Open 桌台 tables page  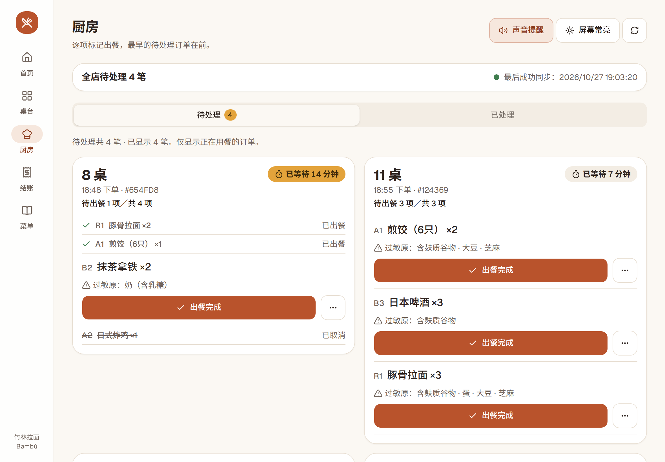coord(27,103)
